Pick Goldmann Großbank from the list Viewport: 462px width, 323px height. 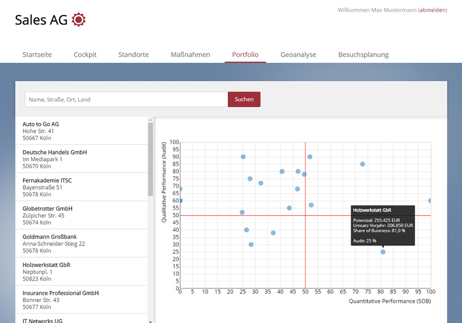click(x=81, y=244)
